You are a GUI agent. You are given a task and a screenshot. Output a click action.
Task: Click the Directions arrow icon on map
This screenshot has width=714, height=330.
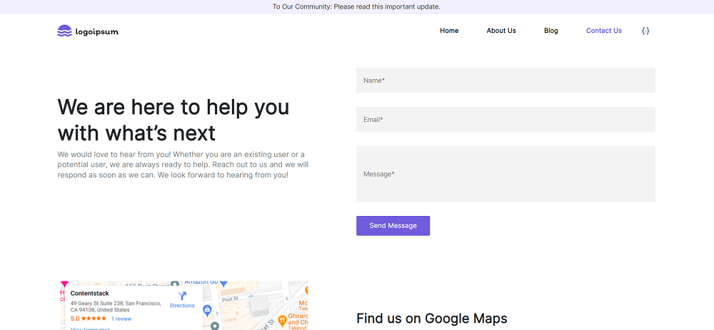182,296
